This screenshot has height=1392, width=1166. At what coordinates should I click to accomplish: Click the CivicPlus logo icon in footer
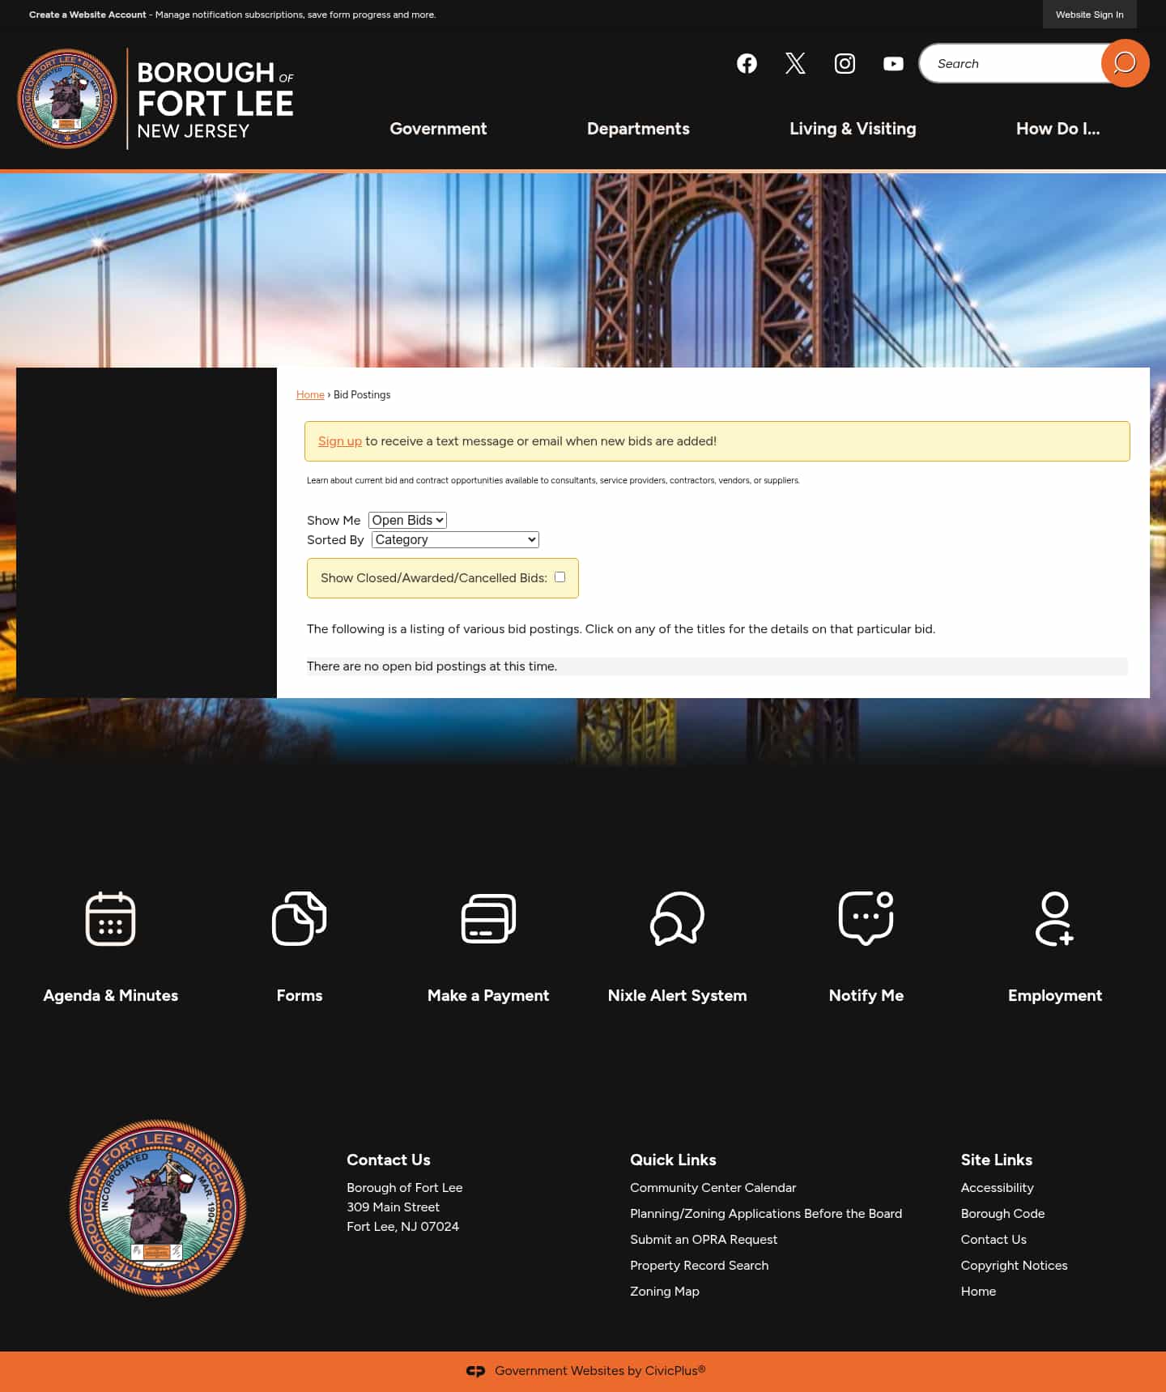tap(475, 1371)
